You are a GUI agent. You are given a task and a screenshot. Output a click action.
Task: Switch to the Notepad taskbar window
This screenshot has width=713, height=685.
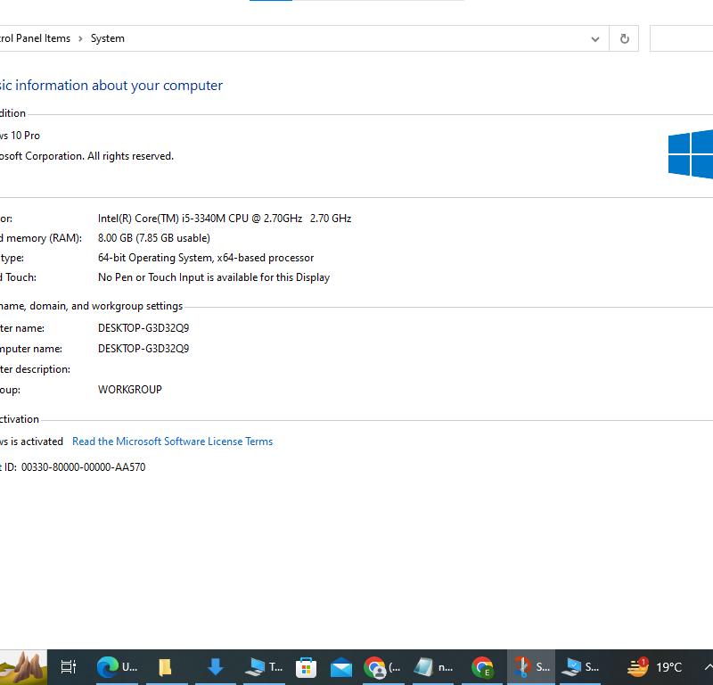[434, 666]
